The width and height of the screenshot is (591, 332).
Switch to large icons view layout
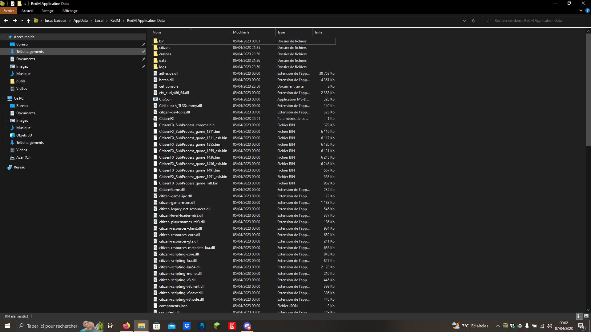[586, 316]
